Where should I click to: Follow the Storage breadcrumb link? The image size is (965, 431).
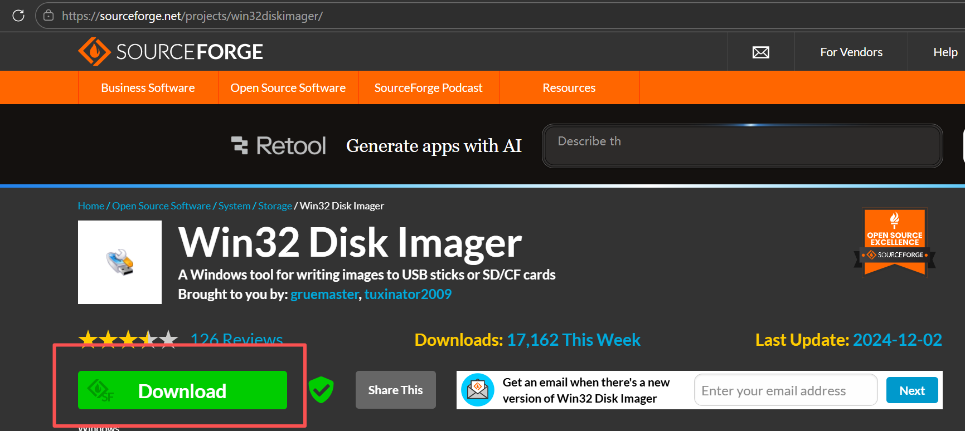275,206
